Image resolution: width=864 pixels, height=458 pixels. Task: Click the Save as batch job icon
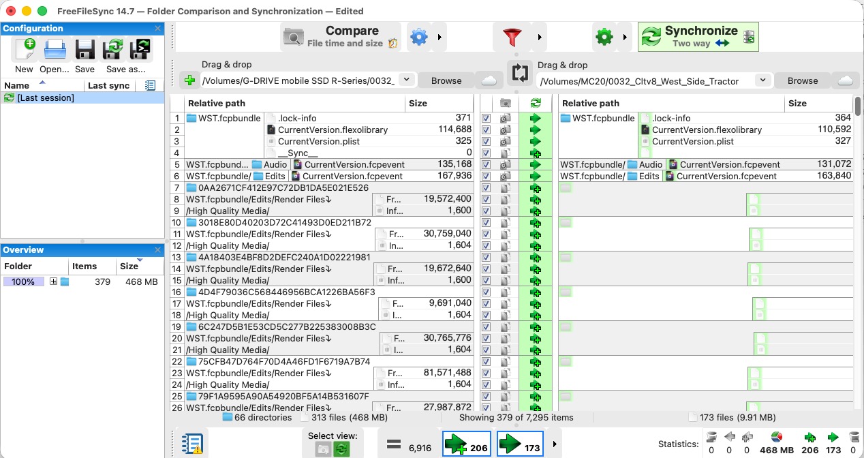tap(140, 50)
